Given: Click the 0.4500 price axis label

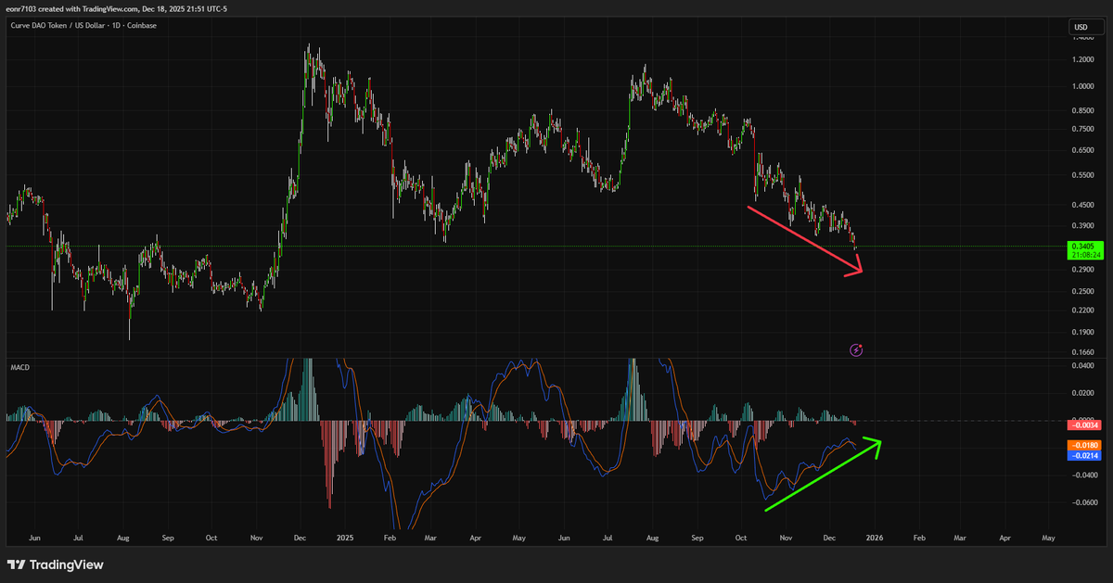Looking at the screenshot, I should point(1081,205).
